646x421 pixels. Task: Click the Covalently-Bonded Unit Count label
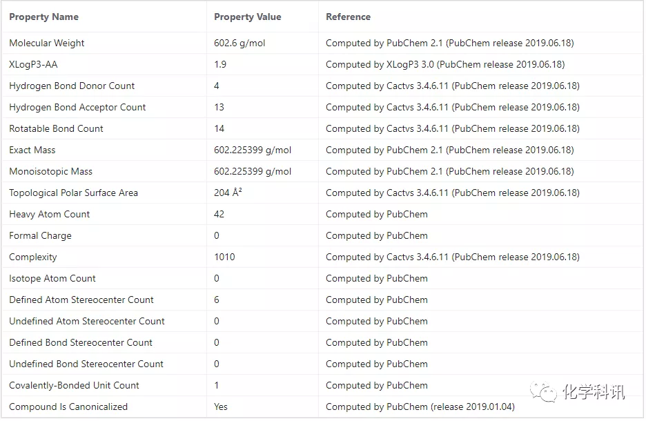74,385
